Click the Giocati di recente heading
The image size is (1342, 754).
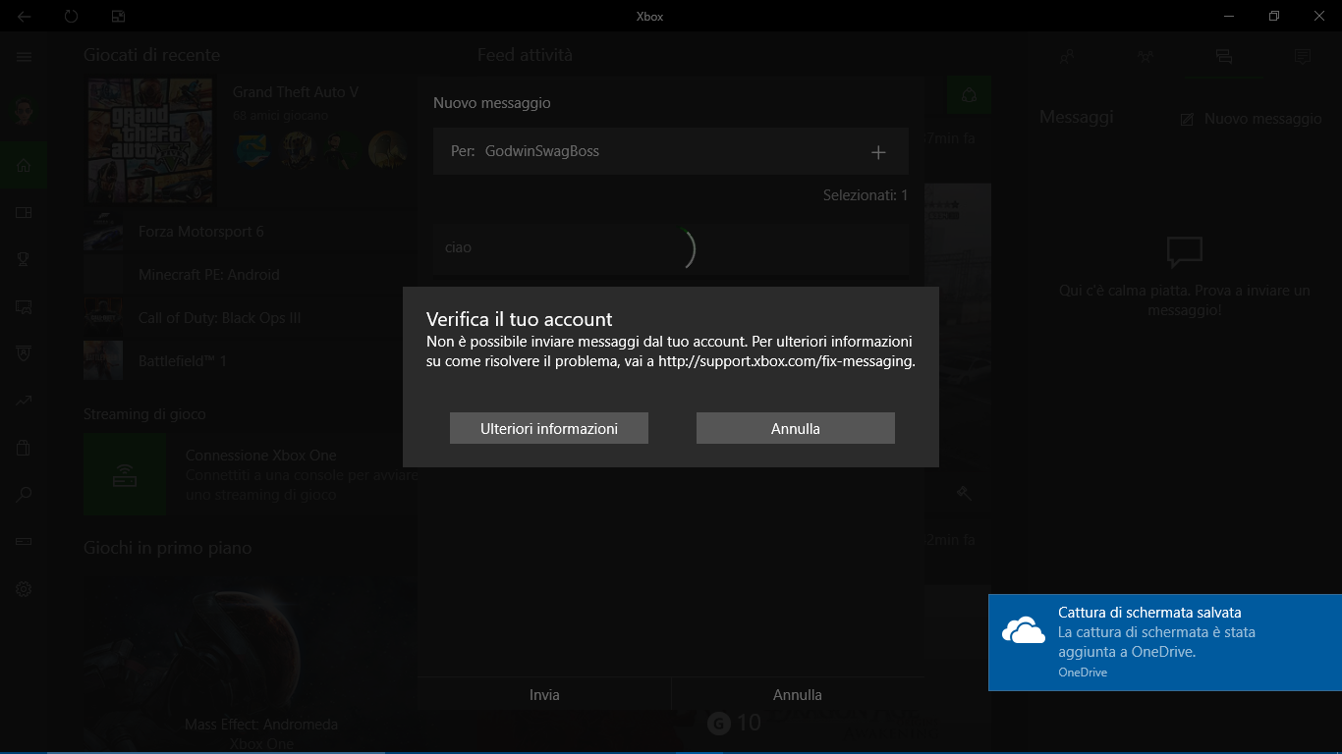[x=151, y=55]
